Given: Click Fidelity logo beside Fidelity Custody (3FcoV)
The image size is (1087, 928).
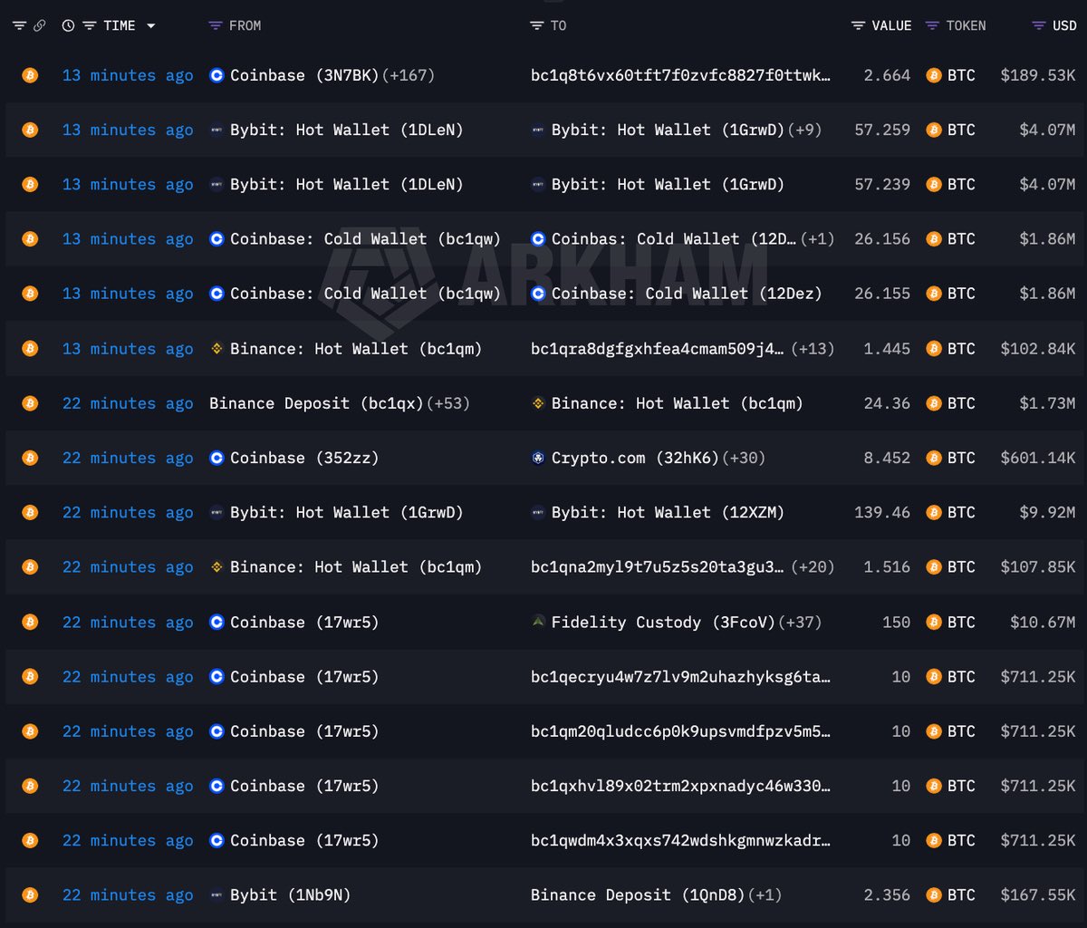Looking at the screenshot, I should (x=538, y=622).
